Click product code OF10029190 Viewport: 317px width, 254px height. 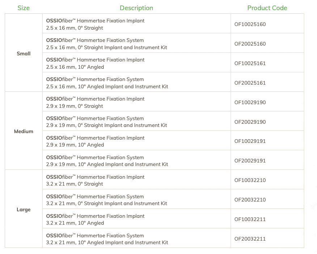[250, 102]
